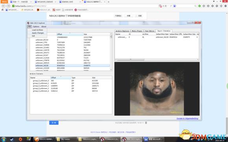Select the unknown_34228 archive row

[x=72, y=66]
